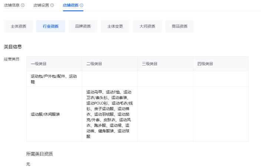Open the 店铺设置 tab
The image size is (261, 167).
click(41, 5)
